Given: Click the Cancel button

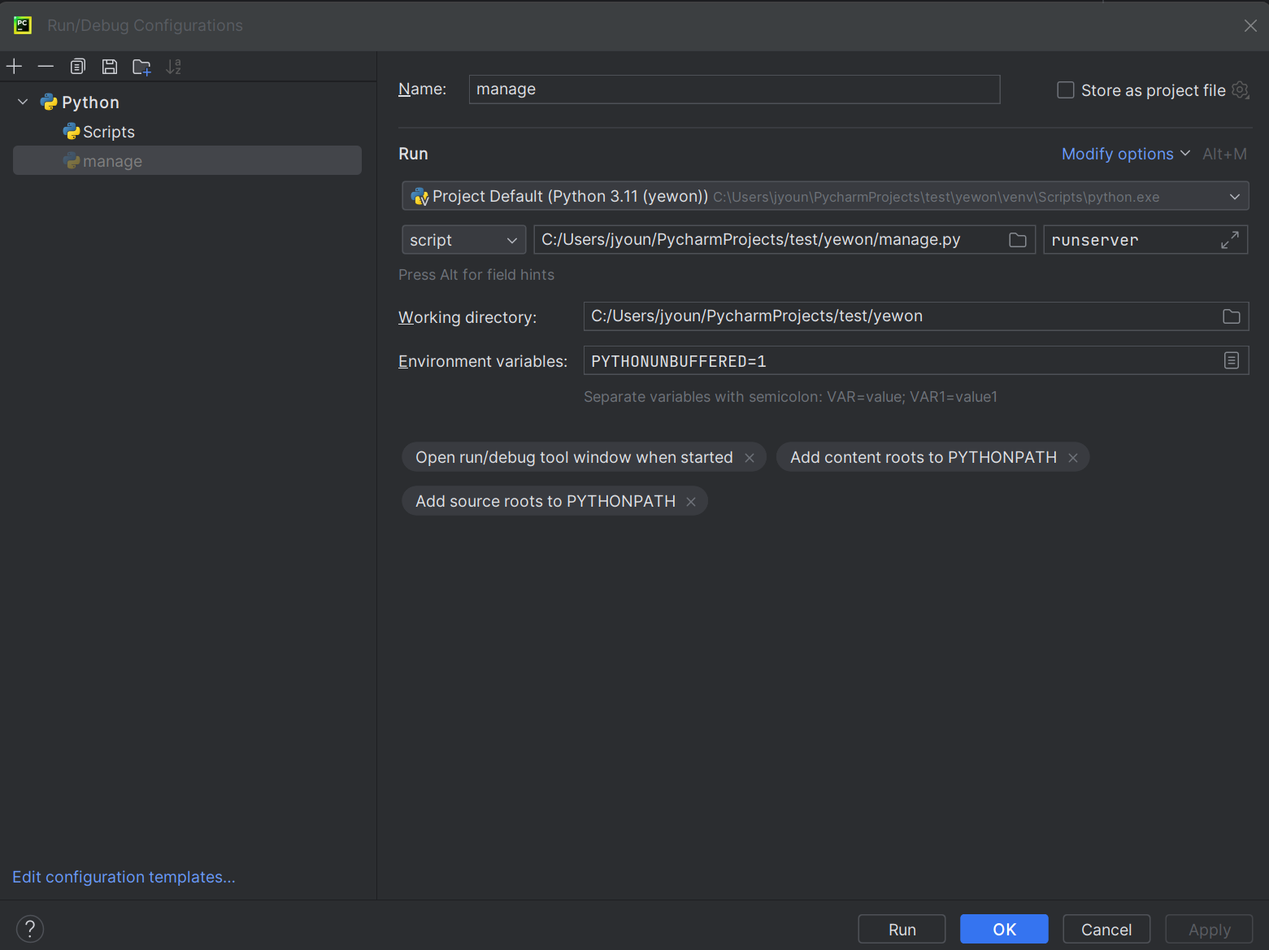Looking at the screenshot, I should point(1106,929).
